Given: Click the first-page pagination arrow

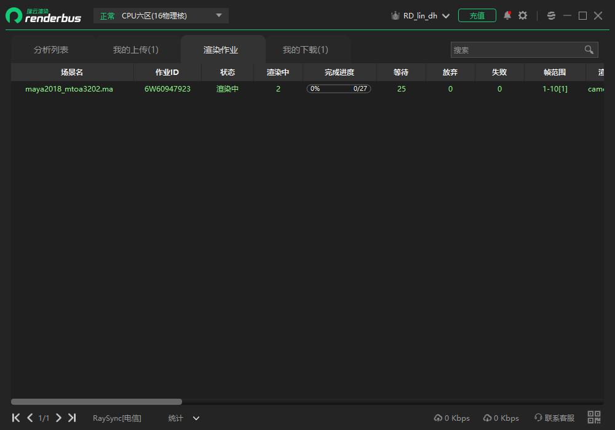Looking at the screenshot, I should [15, 417].
